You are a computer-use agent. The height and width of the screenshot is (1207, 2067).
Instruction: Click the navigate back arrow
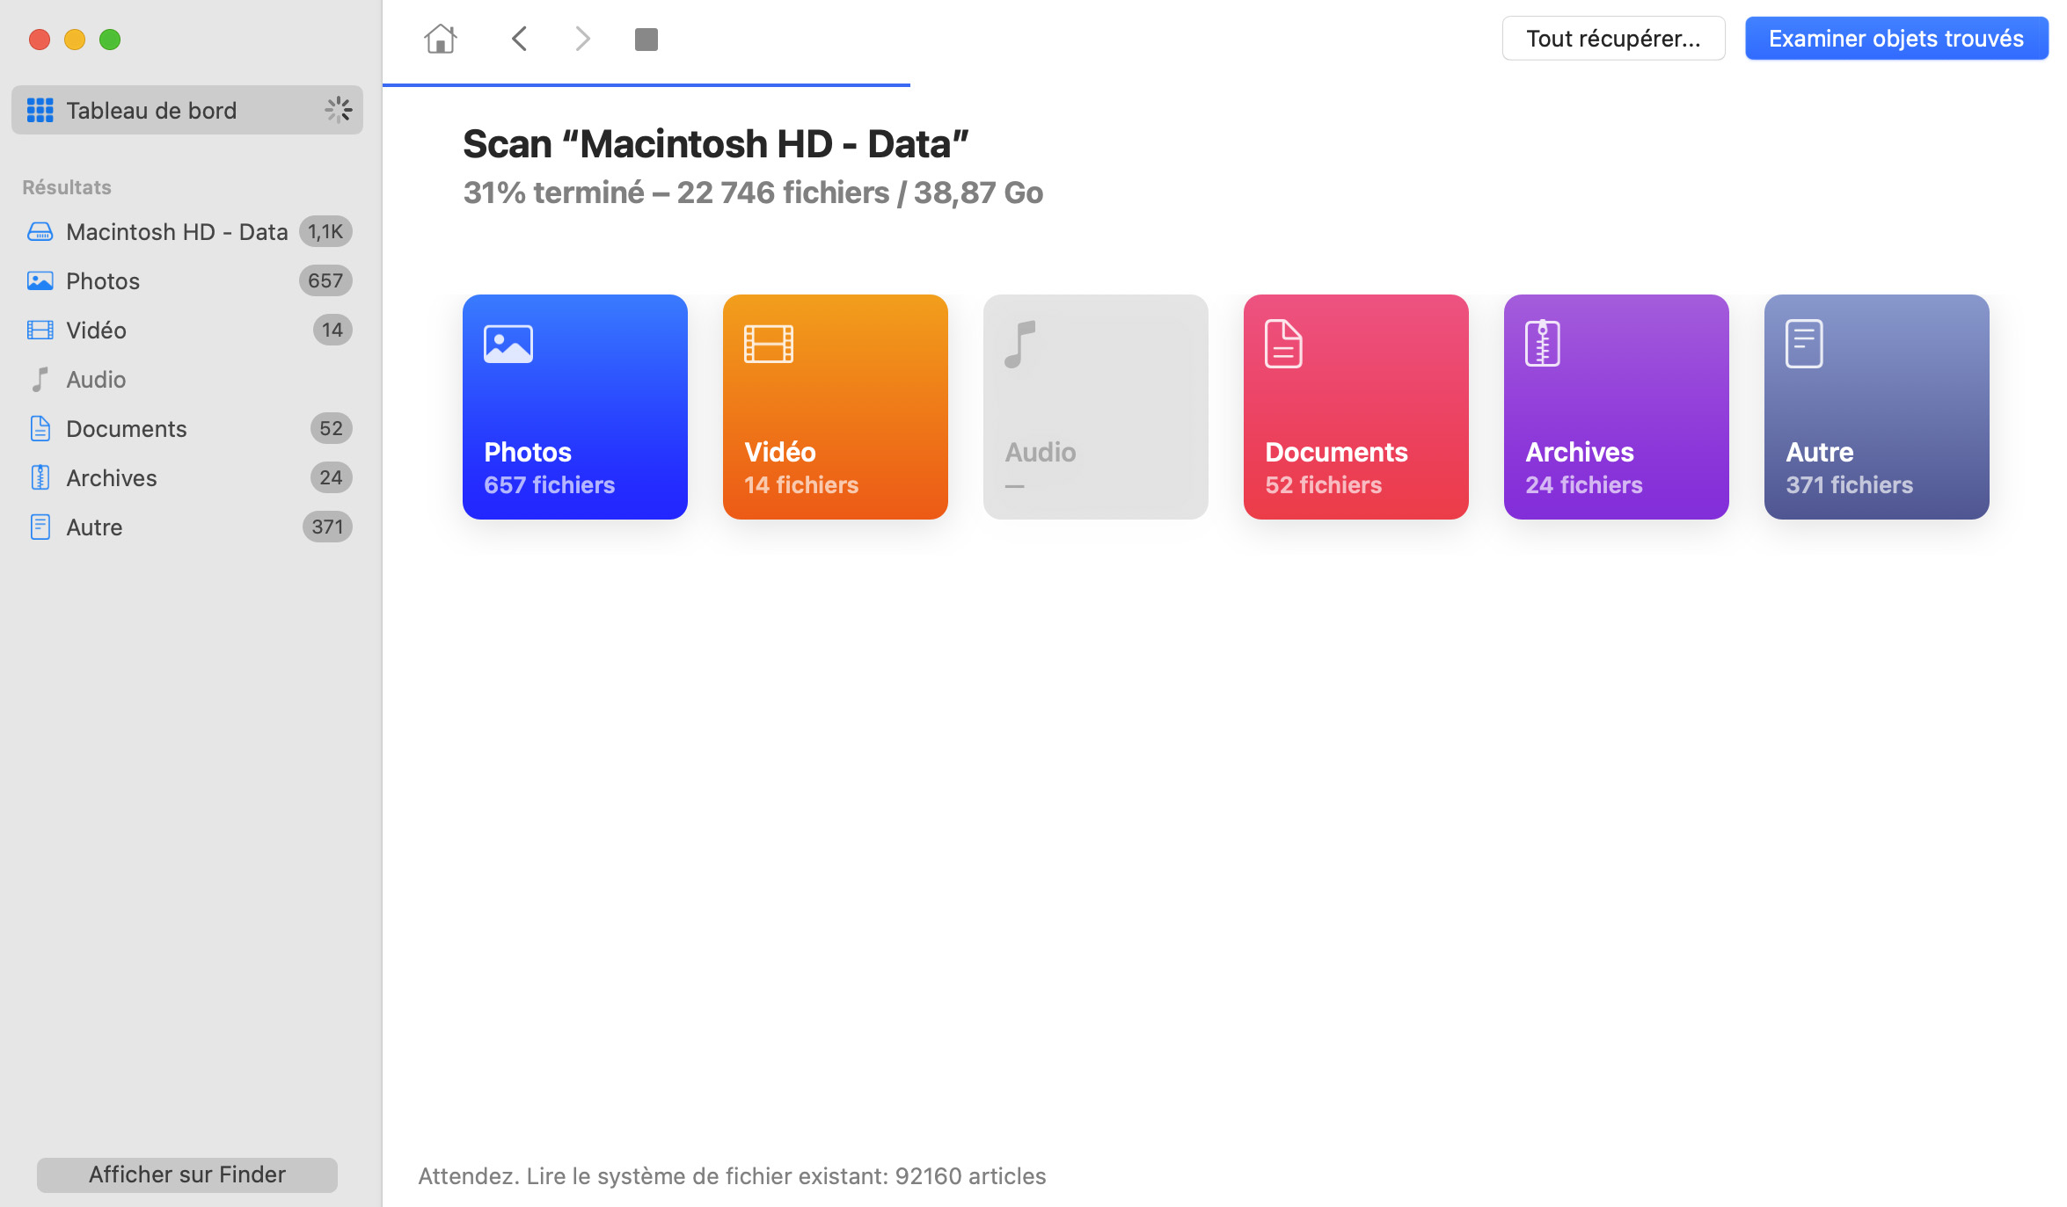[521, 39]
